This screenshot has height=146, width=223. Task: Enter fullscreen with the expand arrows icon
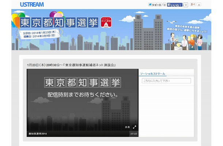[134, 127]
